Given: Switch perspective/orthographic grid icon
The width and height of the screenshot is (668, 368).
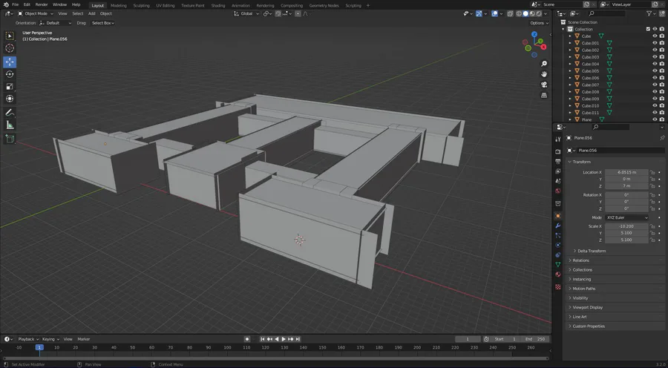Looking at the screenshot, I should pos(544,96).
